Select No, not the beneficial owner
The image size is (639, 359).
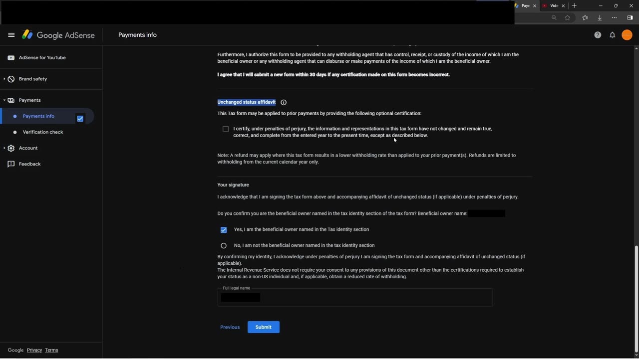point(224,246)
